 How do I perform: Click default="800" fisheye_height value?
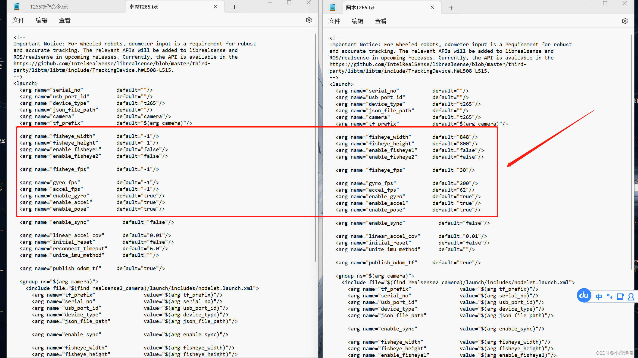click(455, 143)
